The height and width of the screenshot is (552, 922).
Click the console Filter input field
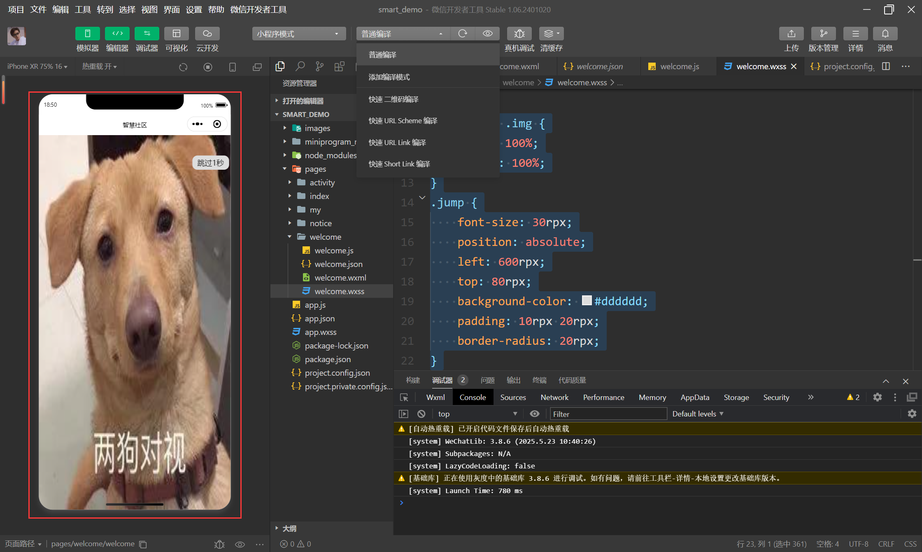pos(608,414)
